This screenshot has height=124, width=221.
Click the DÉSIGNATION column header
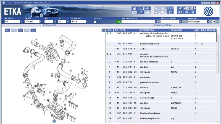tap(154, 30)
